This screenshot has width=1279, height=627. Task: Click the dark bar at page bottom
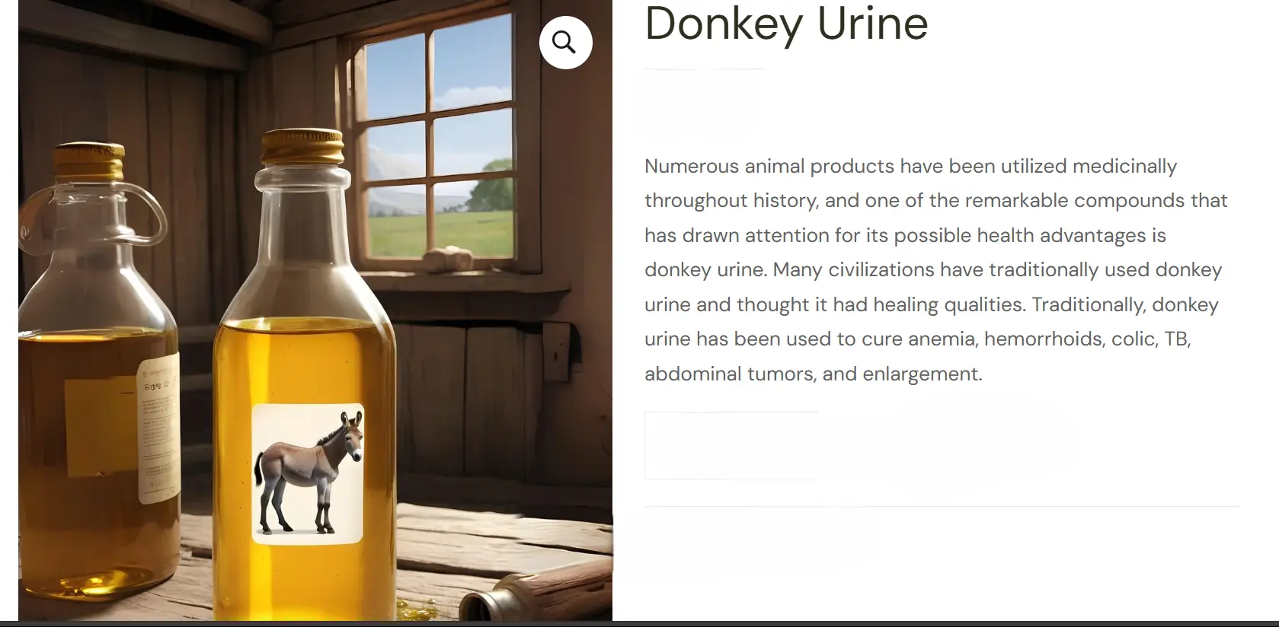[x=639, y=624]
